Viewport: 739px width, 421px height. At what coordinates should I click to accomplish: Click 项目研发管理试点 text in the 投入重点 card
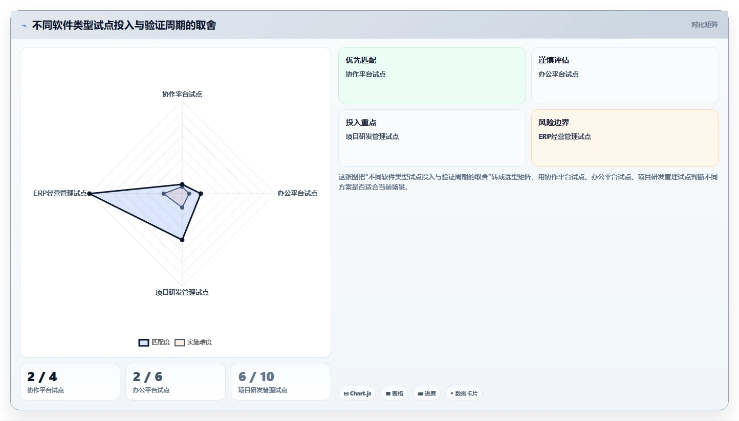point(372,136)
